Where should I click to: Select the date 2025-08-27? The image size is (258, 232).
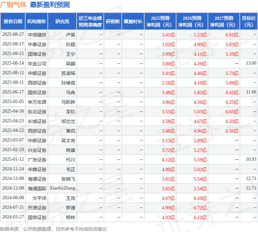(x=13, y=34)
